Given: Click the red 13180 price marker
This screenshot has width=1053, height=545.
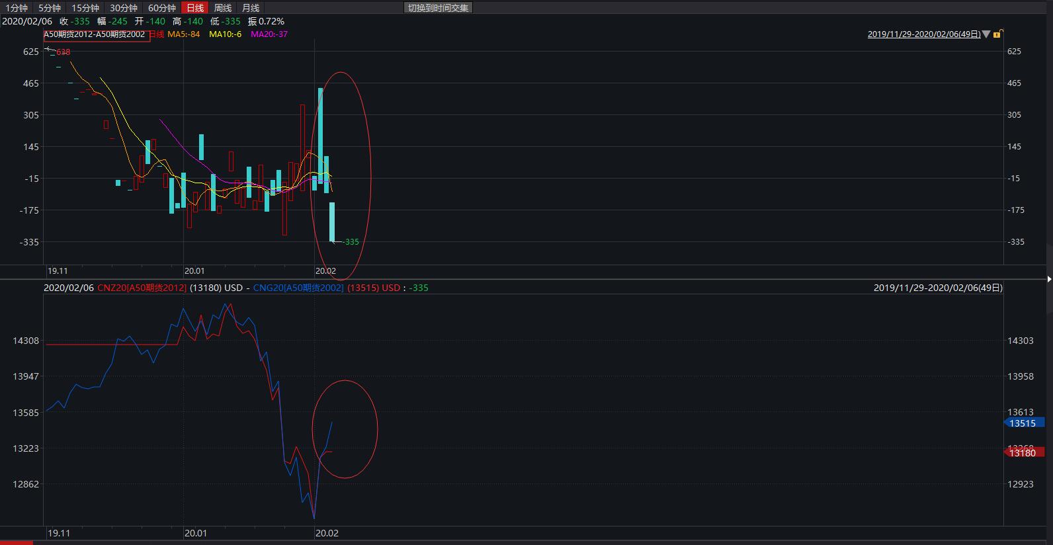Looking at the screenshot, I should [x=1024, y=452].
